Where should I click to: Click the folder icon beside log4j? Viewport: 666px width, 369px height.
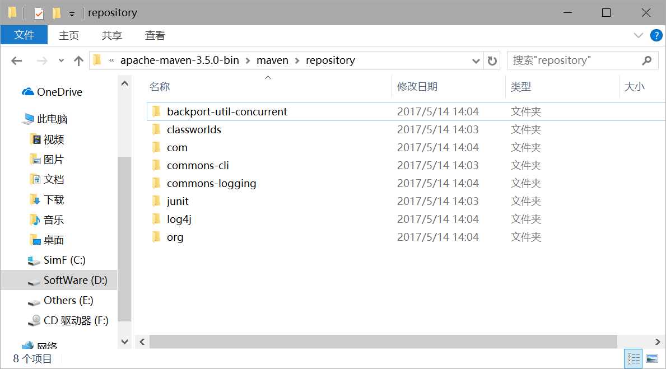[x=156, y=219]
